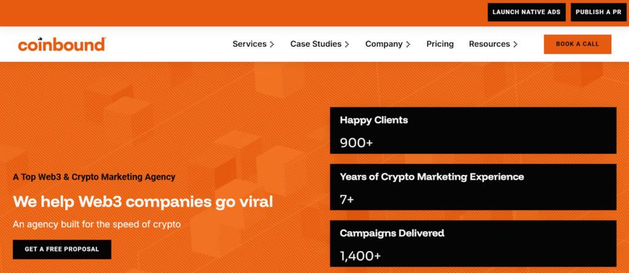This screenshot has width=629, height=273.
Task: Open the Services menu item
Action: [249, 44]
